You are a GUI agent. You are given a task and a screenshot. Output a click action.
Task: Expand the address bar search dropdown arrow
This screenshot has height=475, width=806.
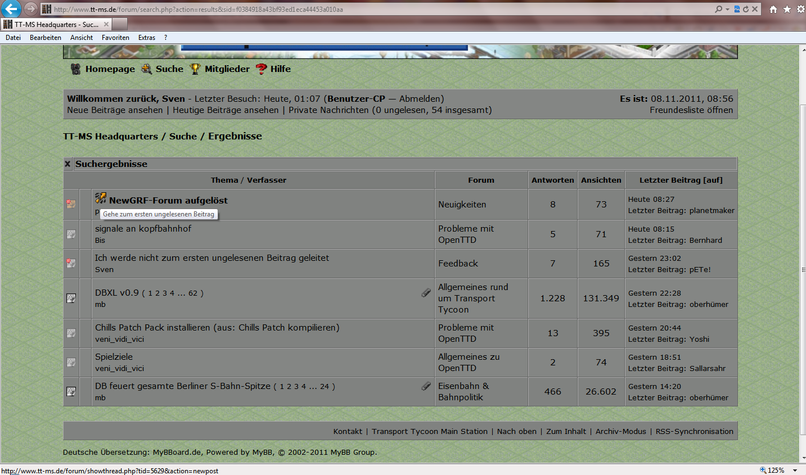[x=727, y=9]
